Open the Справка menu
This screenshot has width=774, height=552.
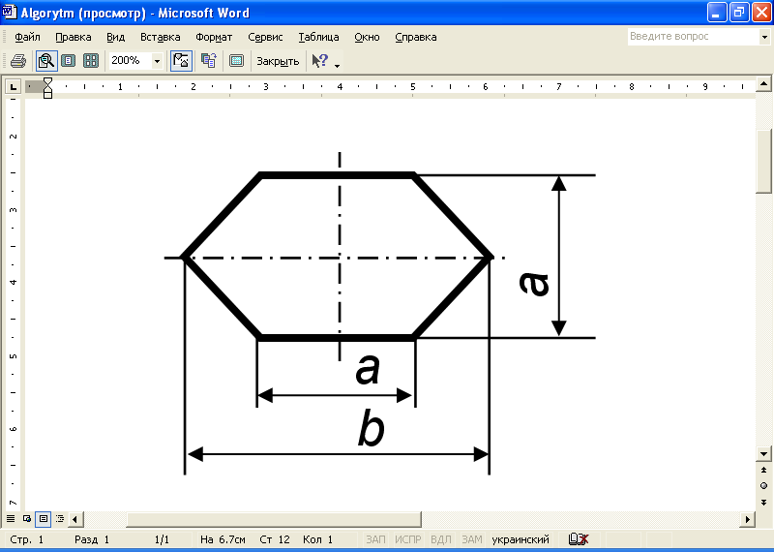click(x=416, y=37)
